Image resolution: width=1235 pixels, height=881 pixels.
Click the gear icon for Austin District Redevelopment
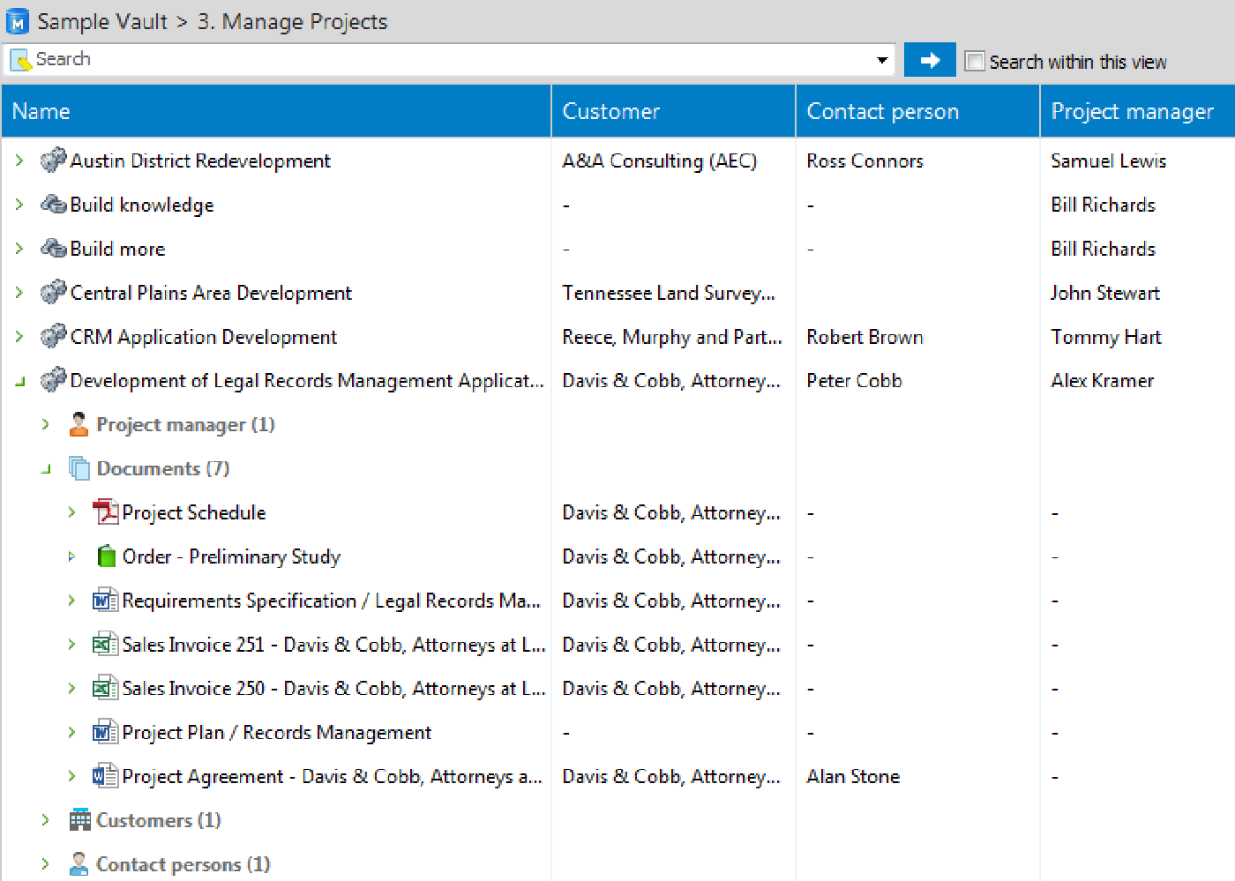click(53, 161)
